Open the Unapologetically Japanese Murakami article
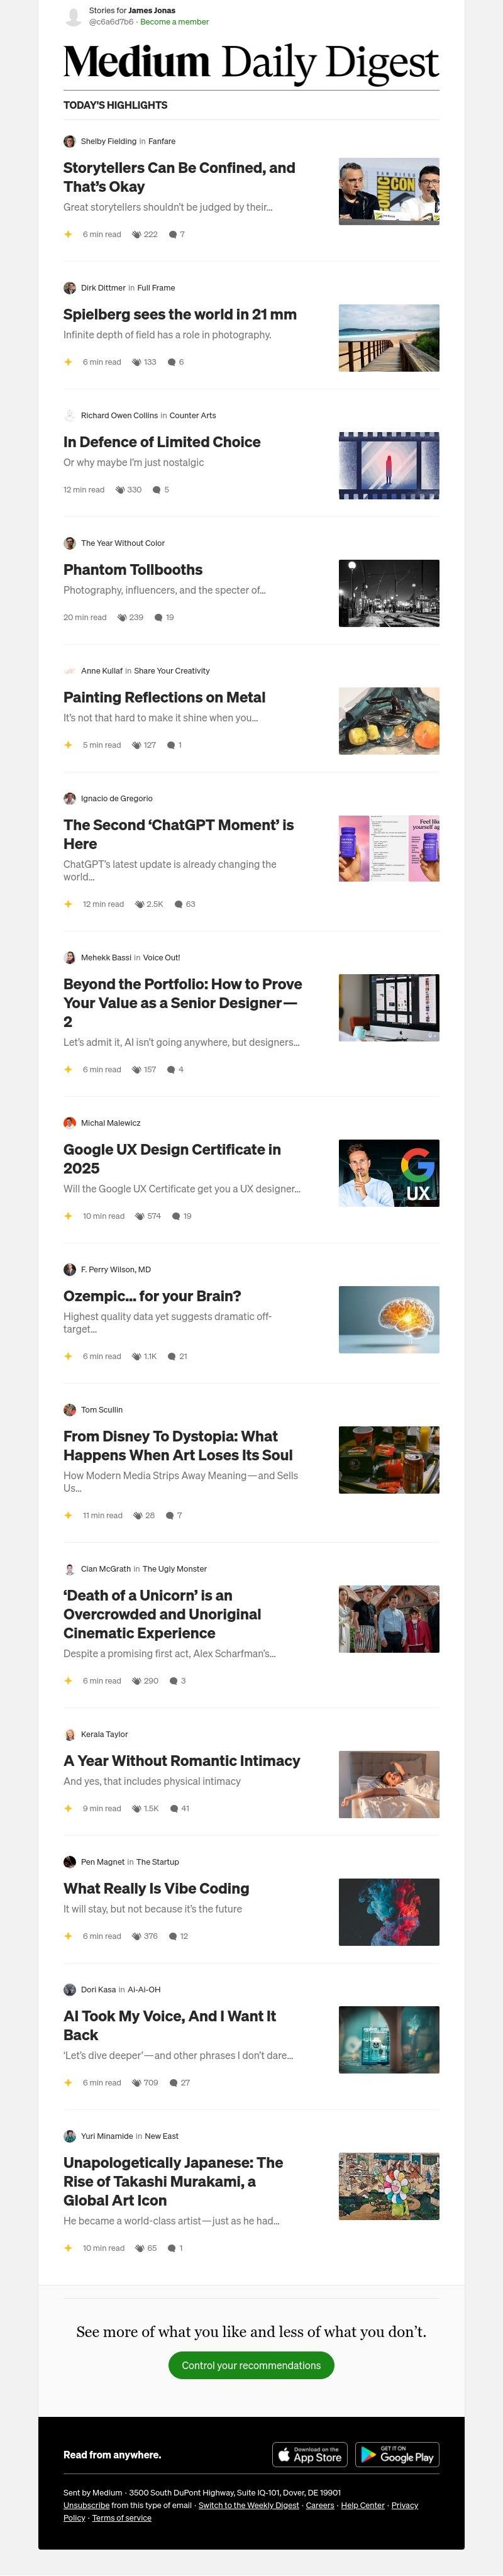The width and height of the screenshot is (503, 2576). click(x=173, y=2181)
